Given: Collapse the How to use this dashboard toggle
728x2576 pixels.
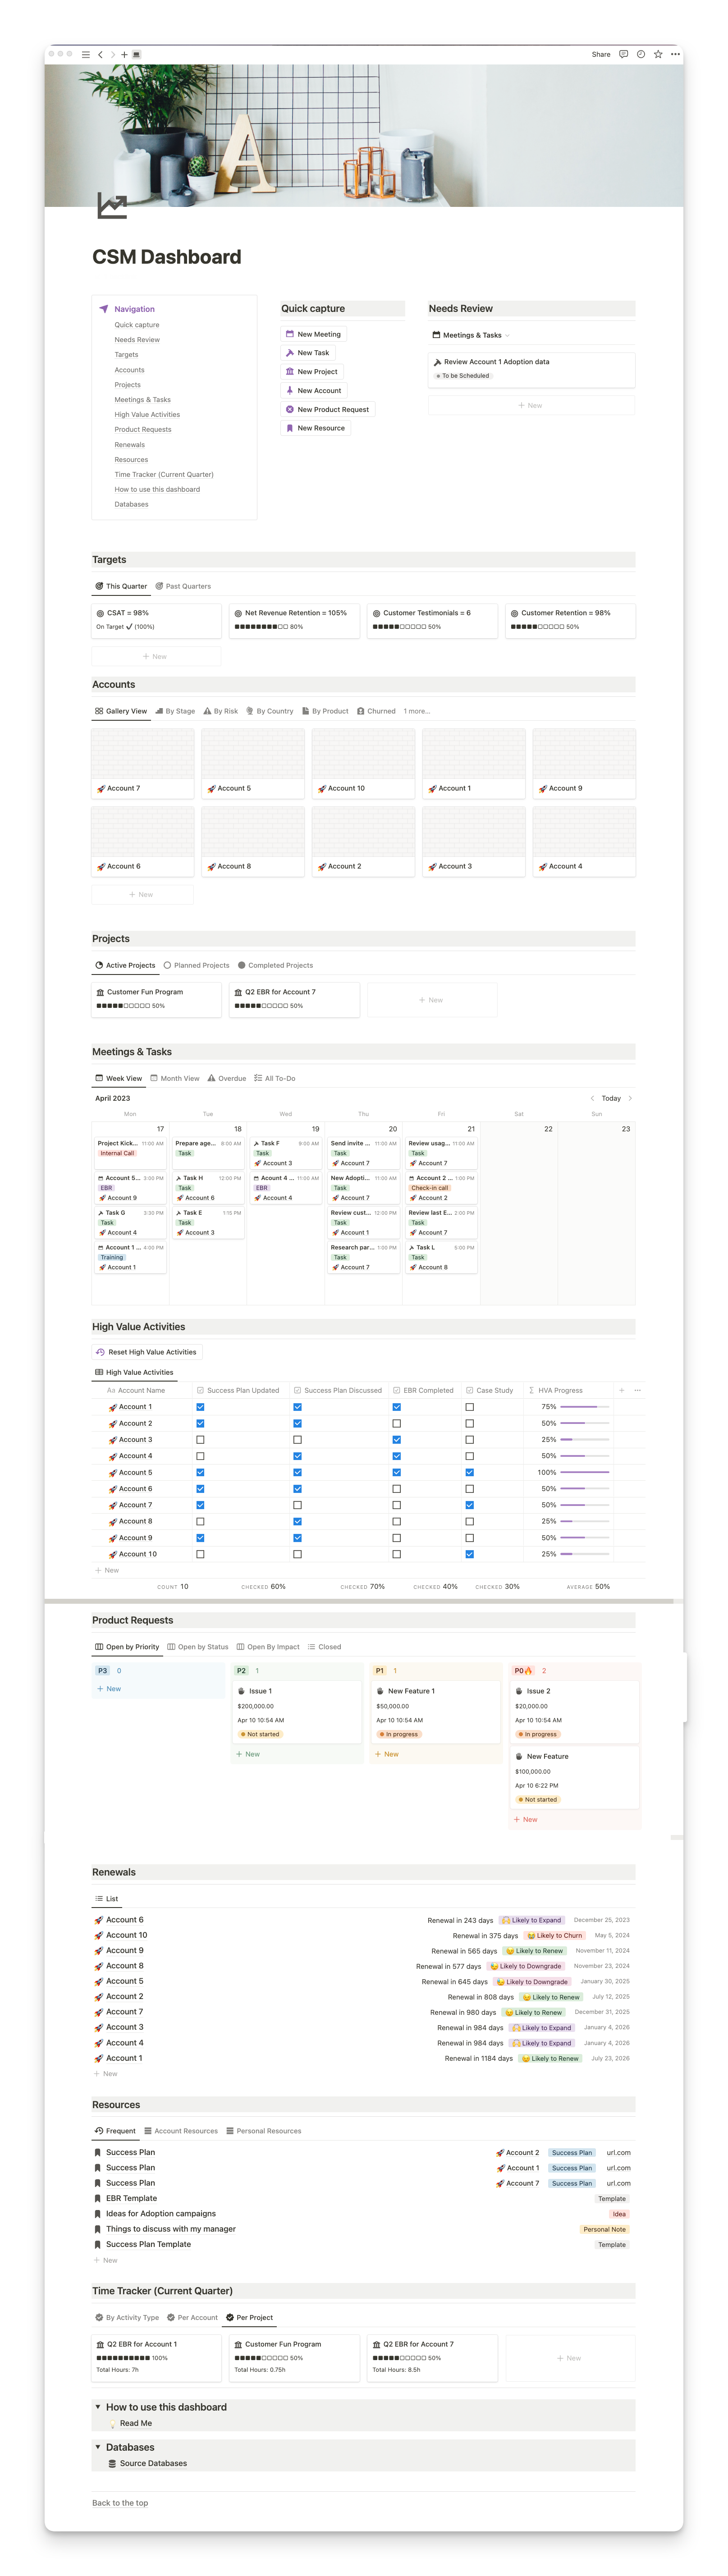Looking at the screenshot, I should pos(98,2407).
